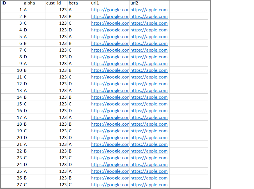This screenshot has width=254, height=189.
Task: Open the google.com link in row 20
Action: tap(110, 138)
